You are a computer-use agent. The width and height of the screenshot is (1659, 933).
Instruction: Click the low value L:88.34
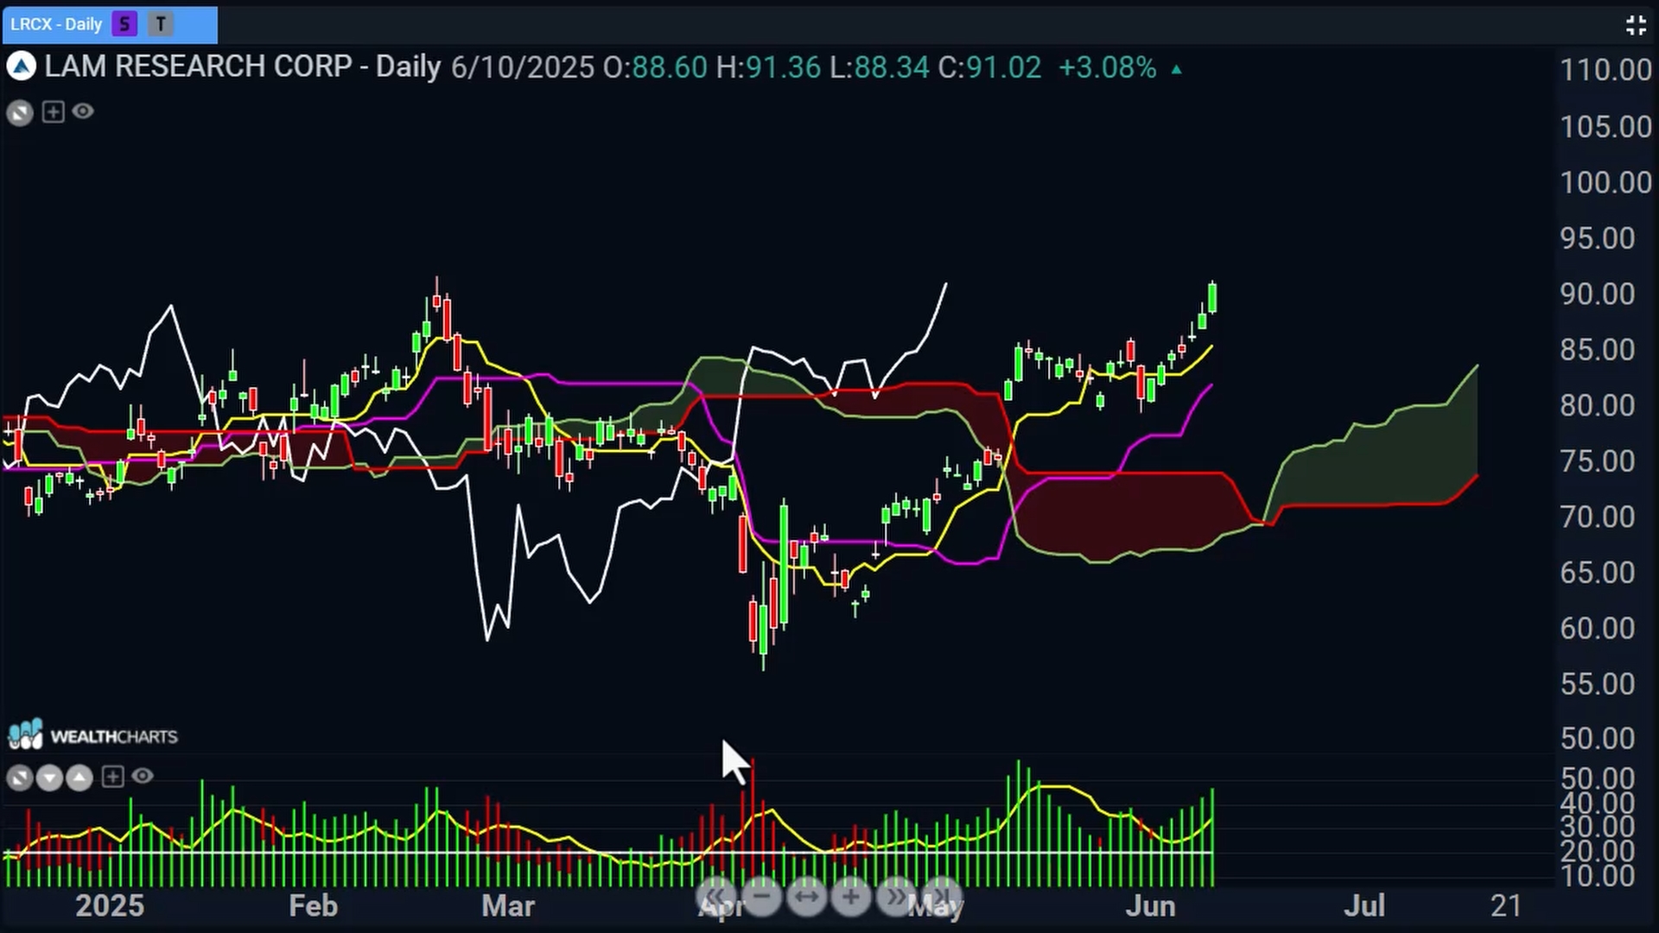pos(880,67)
